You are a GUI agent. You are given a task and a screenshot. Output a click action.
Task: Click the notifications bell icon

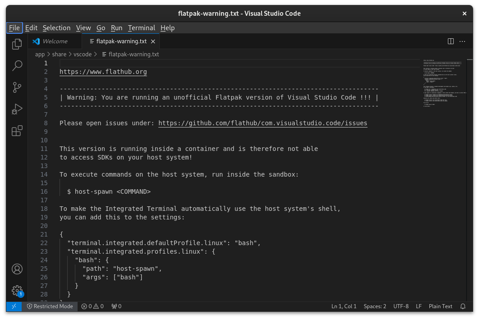click(x=463, y=306)
